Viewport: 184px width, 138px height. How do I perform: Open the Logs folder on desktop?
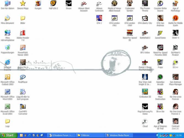(x=7, y=121)
